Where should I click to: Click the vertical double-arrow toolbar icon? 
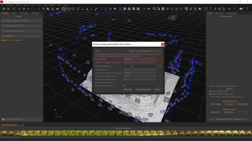click(211, 9)
